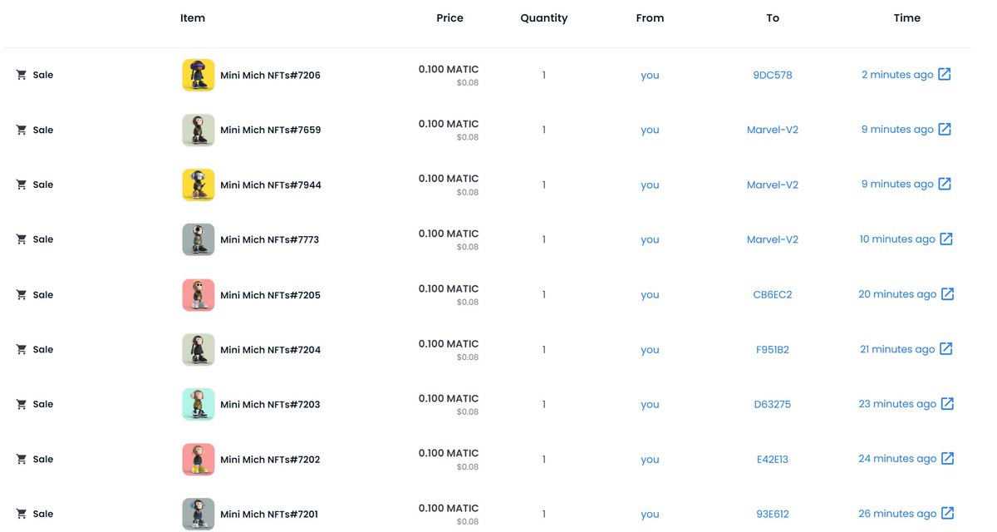Viewport: 997px width, 532px height.
Task: Click the Sale cart icon for NFT #7202
Action: tap(22, 459)
